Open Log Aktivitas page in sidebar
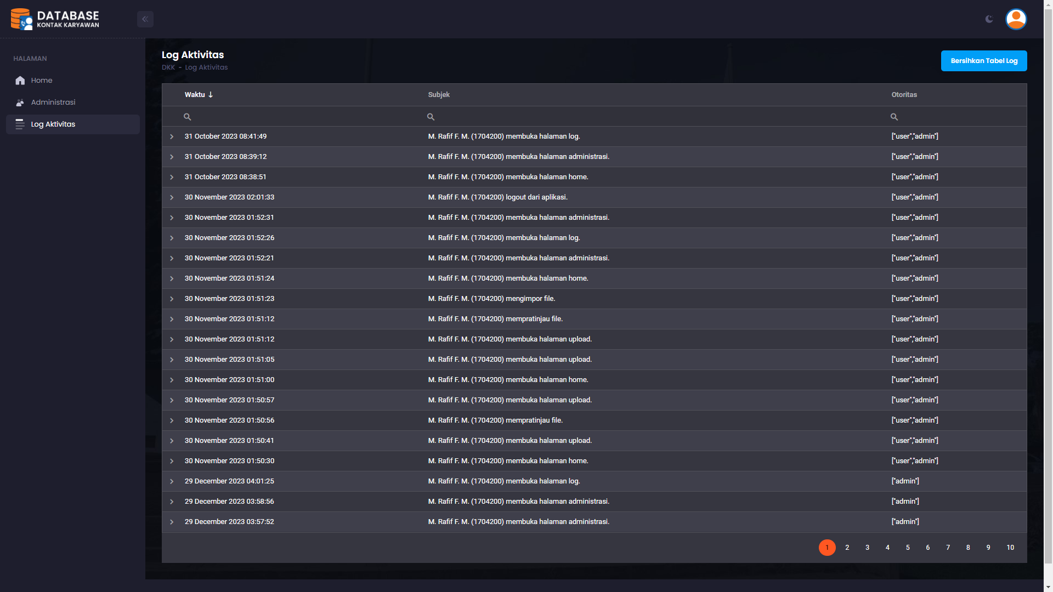Image resolution: width=1053 pixels, height=592 pixels. [x=73, y=124]
